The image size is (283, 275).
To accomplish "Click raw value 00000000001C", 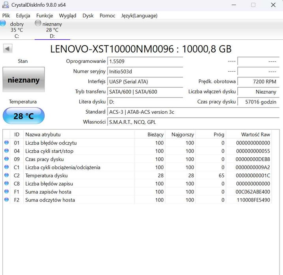I will tap(253, 175).
